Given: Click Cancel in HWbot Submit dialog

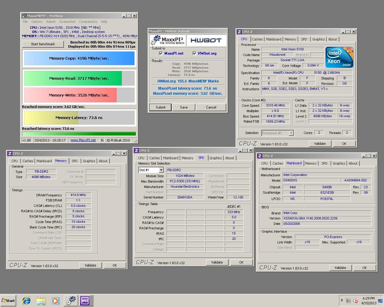Looking at the screenshot, I should coord(211,107).
